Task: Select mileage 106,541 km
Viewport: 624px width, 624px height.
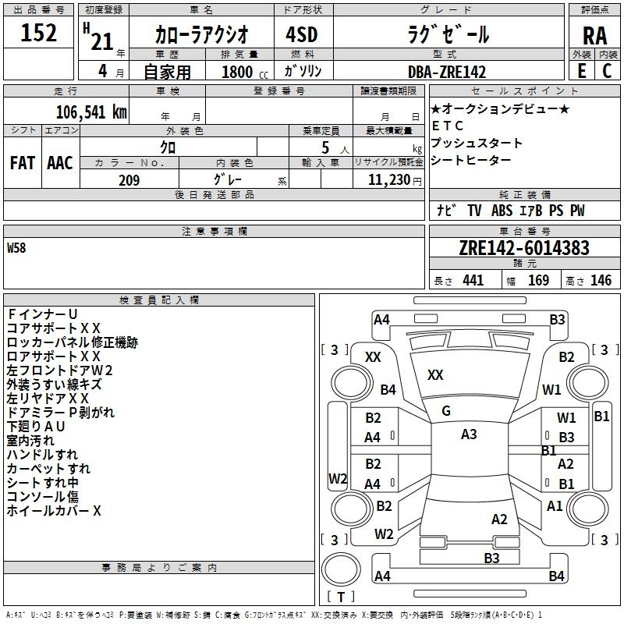Action: point(91,112)
